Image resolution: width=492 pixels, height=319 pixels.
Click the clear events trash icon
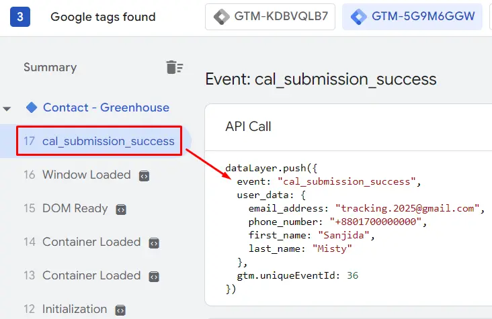(174, 67)
